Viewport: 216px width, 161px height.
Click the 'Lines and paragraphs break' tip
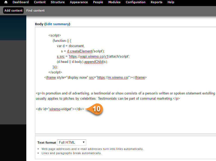[72, 153]
